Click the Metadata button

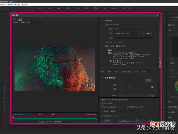(x=107, y=120)
